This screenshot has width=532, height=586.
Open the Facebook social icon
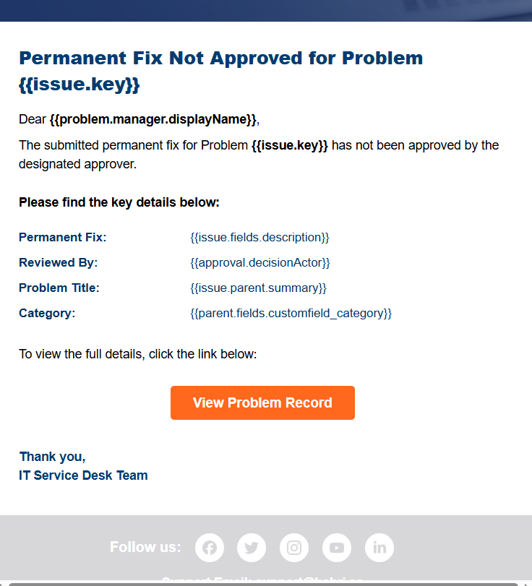pyautogui.click(x=210, y=548)
